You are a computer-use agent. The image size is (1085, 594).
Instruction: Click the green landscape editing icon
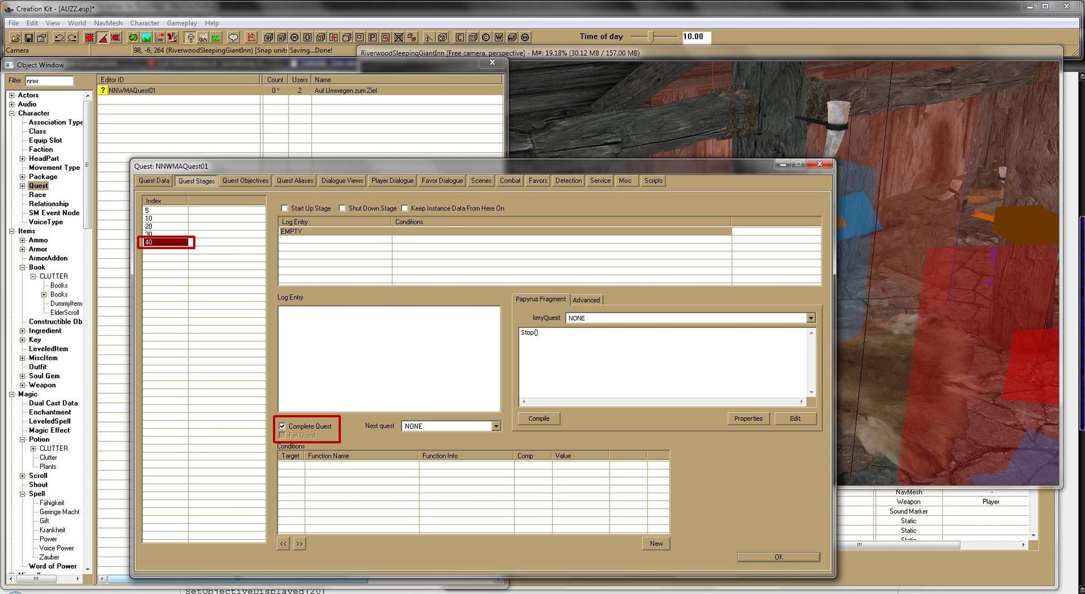click(147, 37)
